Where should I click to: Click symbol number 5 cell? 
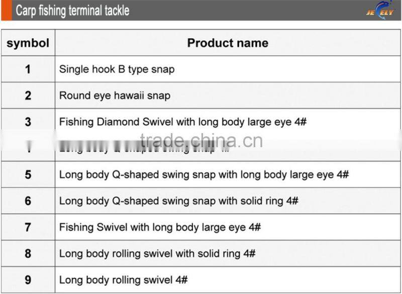click(x=28, y=174)
